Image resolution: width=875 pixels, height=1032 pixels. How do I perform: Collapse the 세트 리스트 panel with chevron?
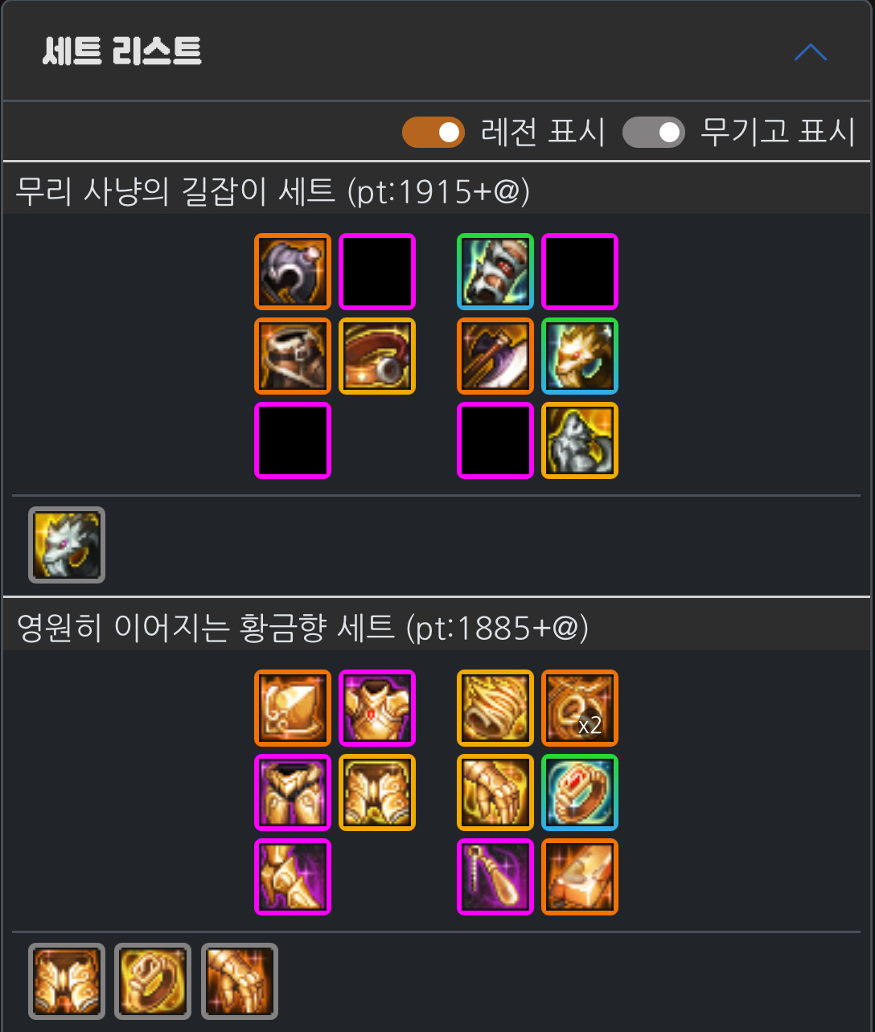(x=810, y=52)
